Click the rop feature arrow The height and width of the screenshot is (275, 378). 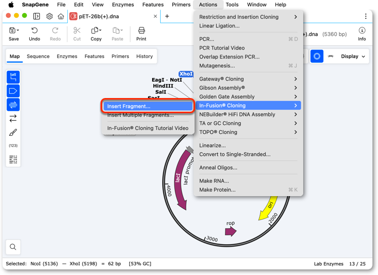coord(231,232)
